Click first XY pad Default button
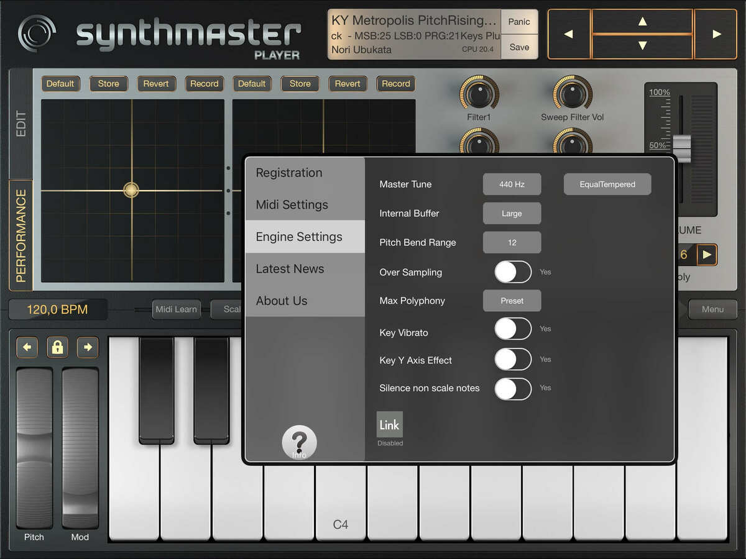Image resolution: width=746 pixels, height=559 pixels. pyautogui.click(x=60, y=84)
